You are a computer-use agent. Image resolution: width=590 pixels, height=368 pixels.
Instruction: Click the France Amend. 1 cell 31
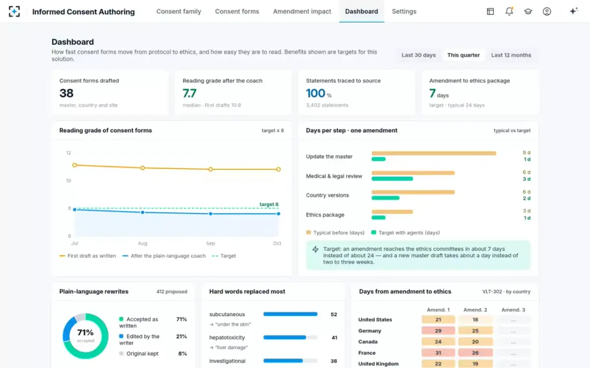[438, 353]
